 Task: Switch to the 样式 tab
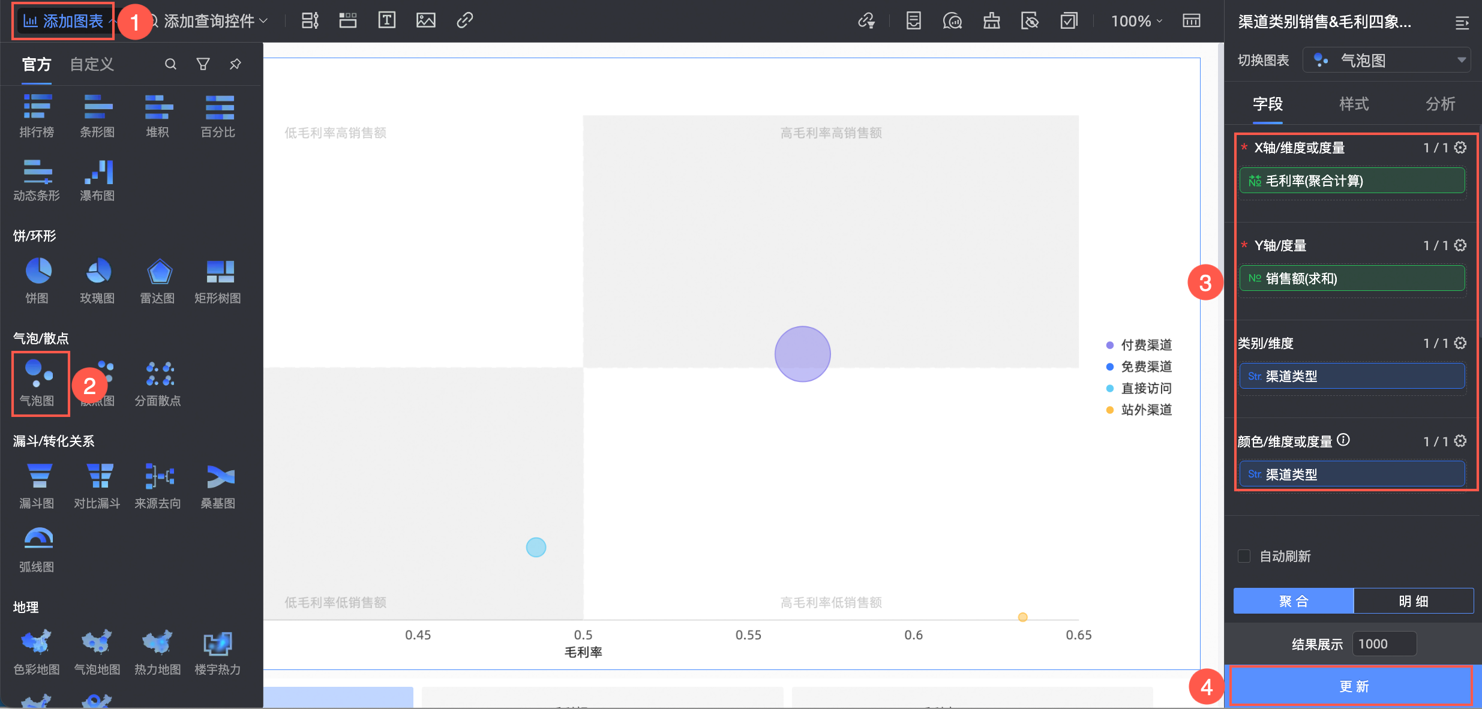(1354, 104)
